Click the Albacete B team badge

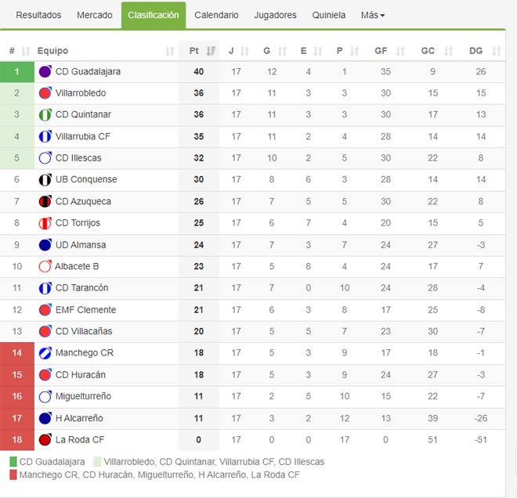pos(45,266)
